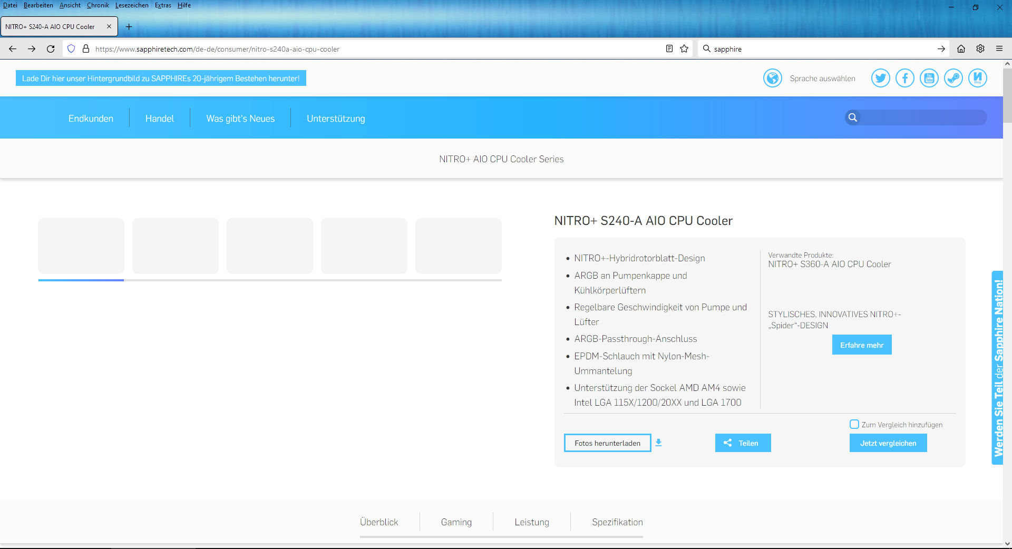
Task: Open related product NITRO+ S360-A AIO CPU Cooler
Action: point(829,264)
